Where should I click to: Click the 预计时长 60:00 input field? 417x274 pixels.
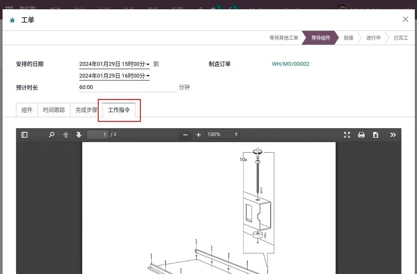pos(127,87)
